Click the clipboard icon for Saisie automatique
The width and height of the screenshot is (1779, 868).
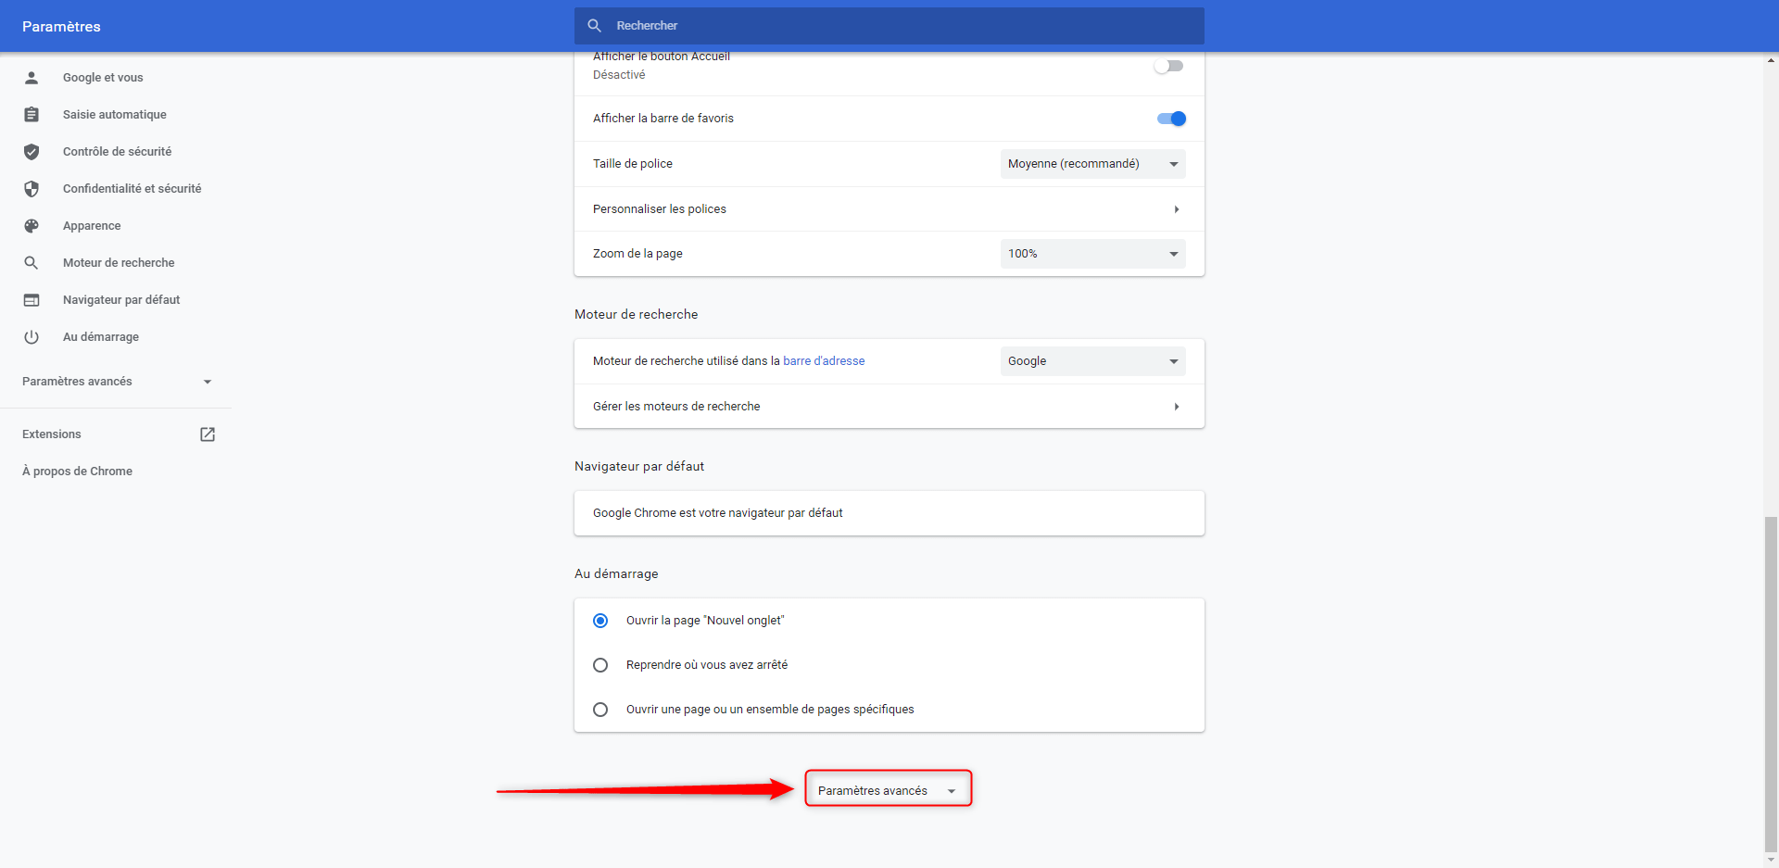click(x=32, y=115)
